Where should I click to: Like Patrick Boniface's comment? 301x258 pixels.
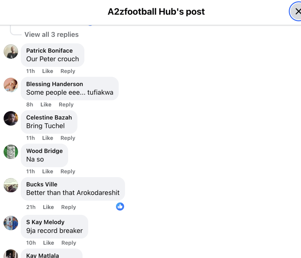pos(48,71)
